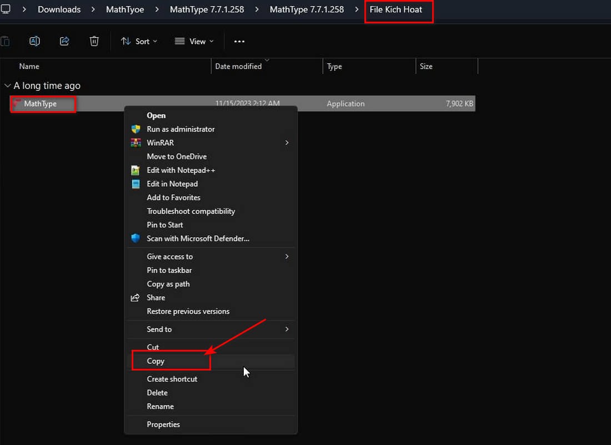Click the Delete trash can icon

pos(94,41)
